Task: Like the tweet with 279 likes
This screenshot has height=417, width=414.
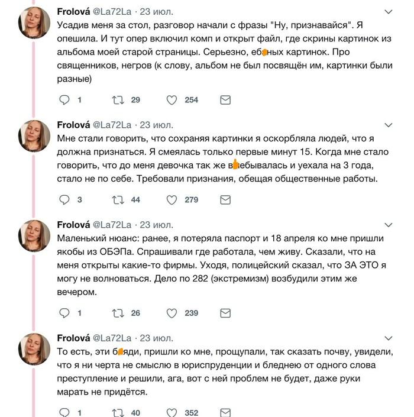Action: (172, 199)
